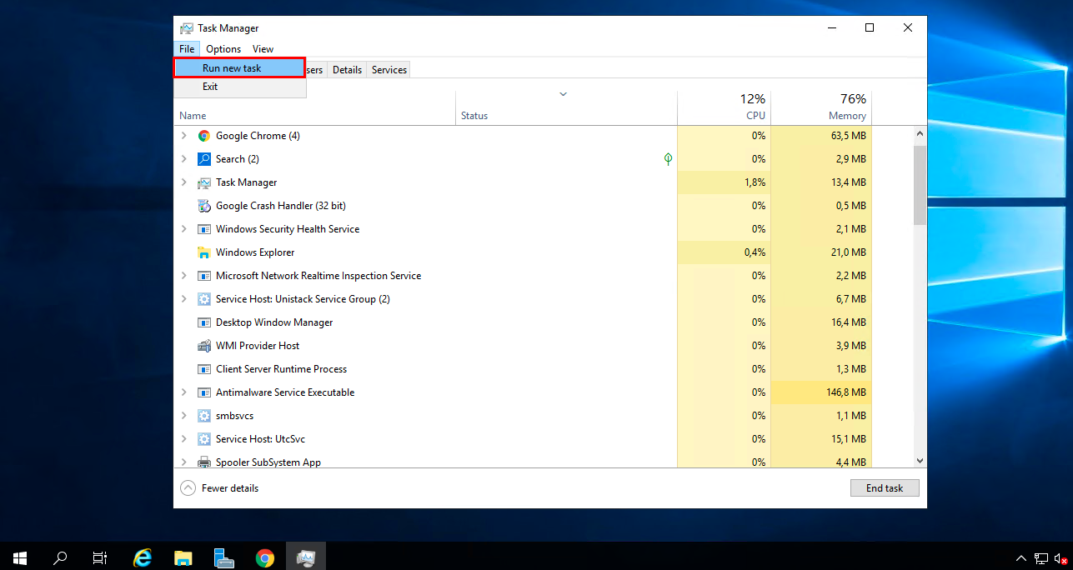Click the muted volume tray icon
1073x570 pixels.
1061,557
